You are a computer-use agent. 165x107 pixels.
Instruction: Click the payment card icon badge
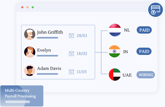click(156, 10)
